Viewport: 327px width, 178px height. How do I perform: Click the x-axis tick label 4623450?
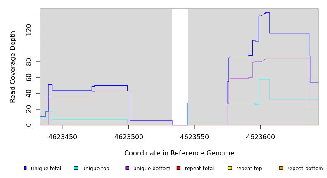pos(63,136)
